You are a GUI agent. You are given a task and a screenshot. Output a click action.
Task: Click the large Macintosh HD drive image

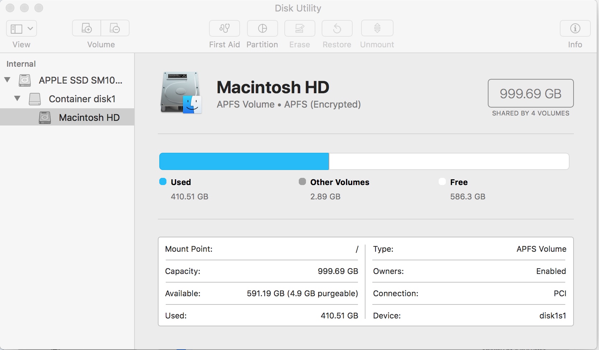tap(181, 93)
